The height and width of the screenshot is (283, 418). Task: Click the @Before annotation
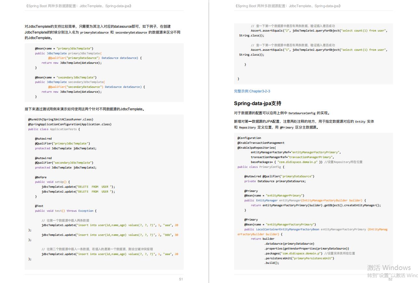point(41,177)
